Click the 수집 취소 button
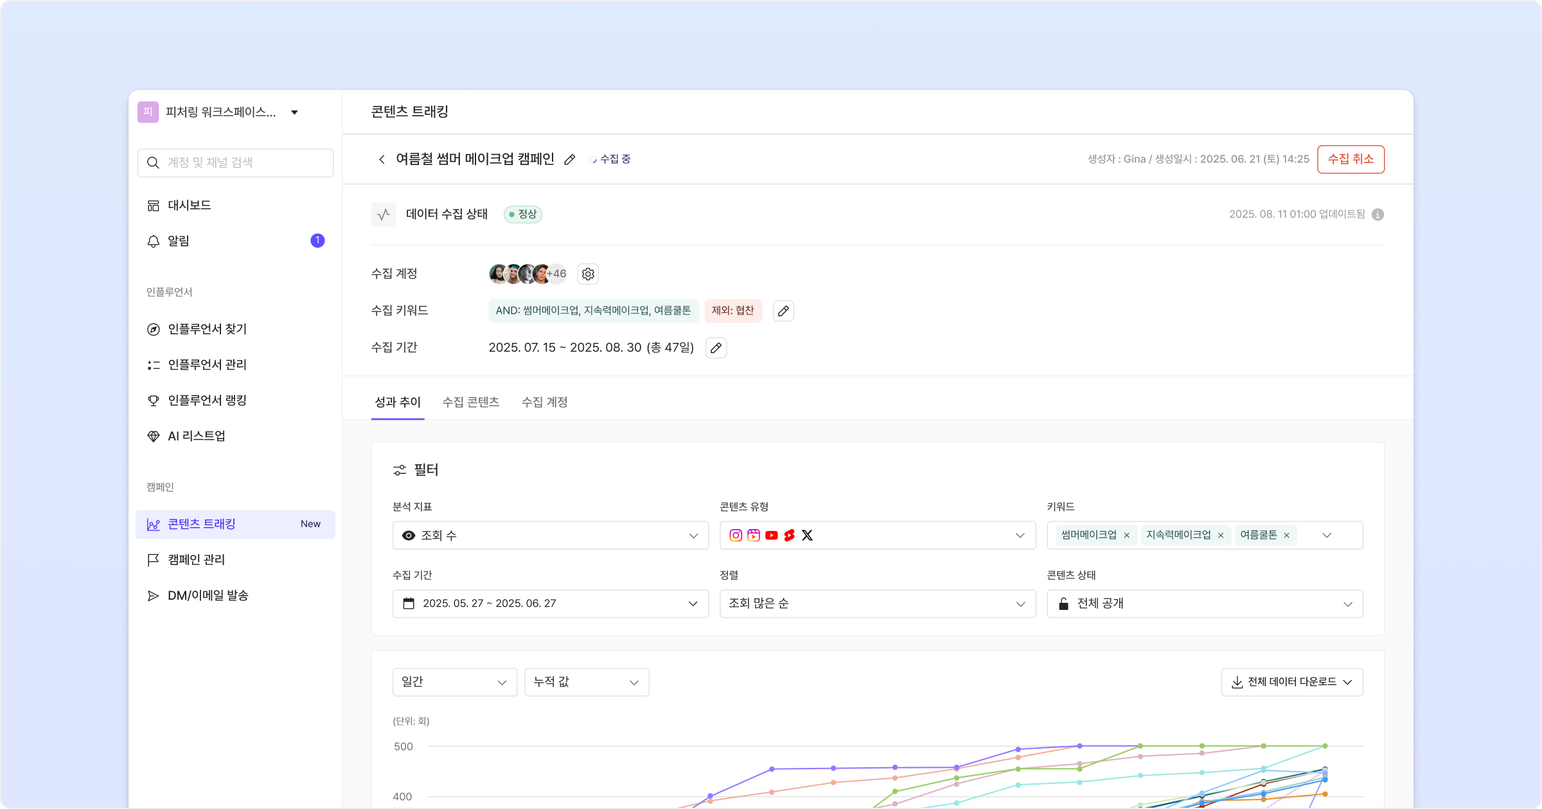Image resolution: width=1542 pixels, height=809 pixels. pos(1351,159)
